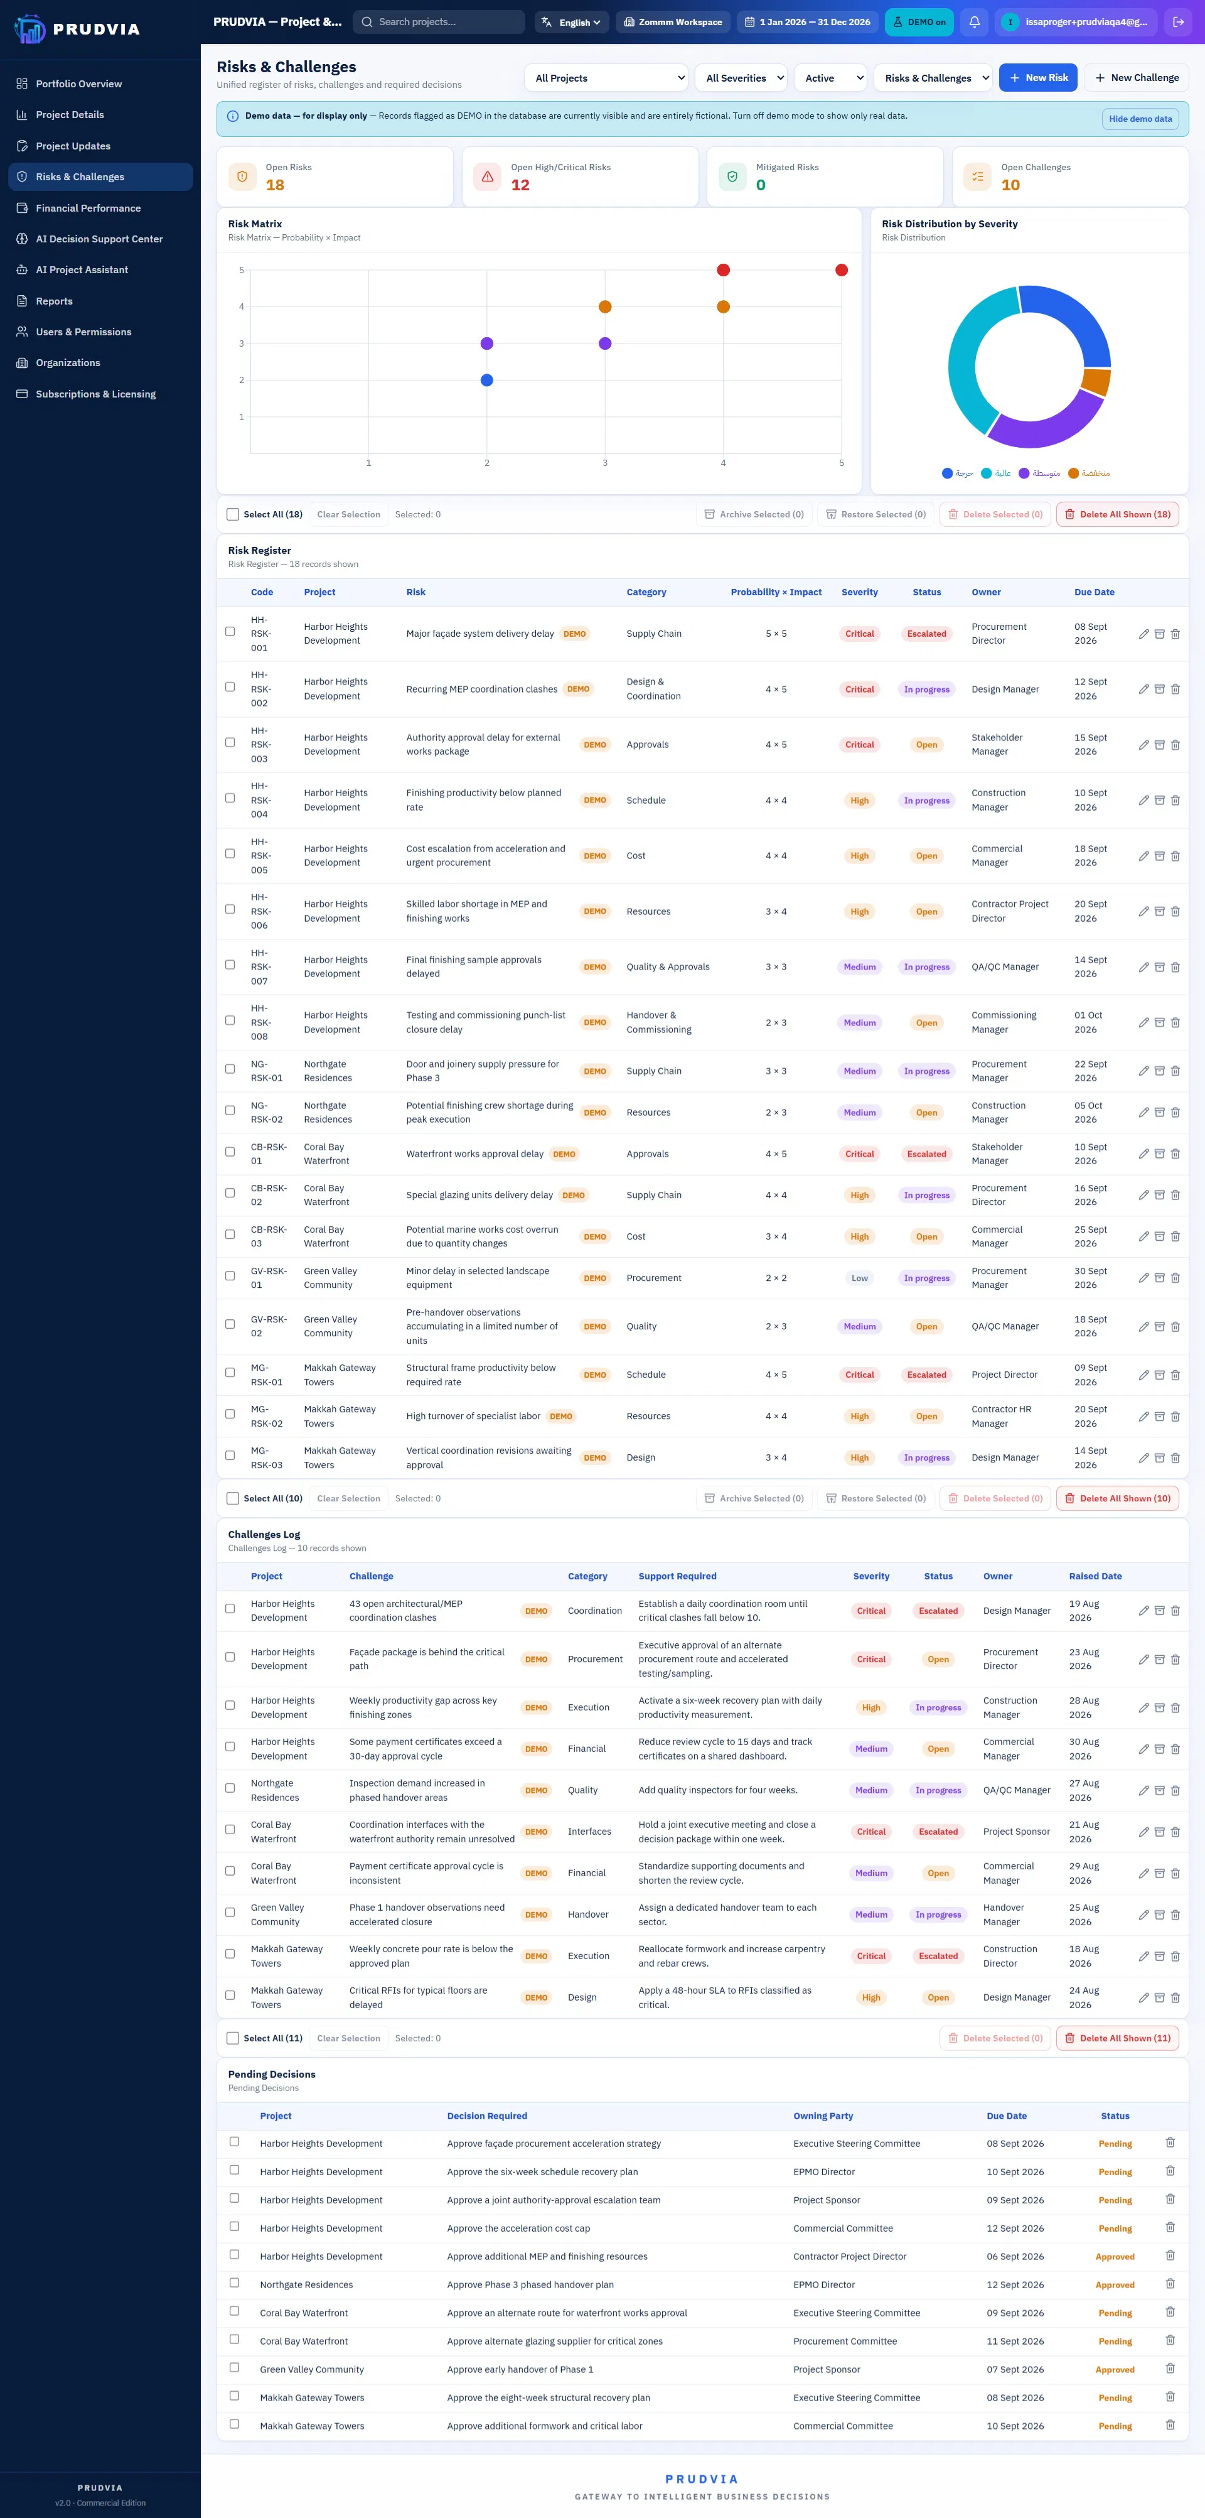
Task: Check Select All (10) challenges checkbox
Action: [233, 1498]
